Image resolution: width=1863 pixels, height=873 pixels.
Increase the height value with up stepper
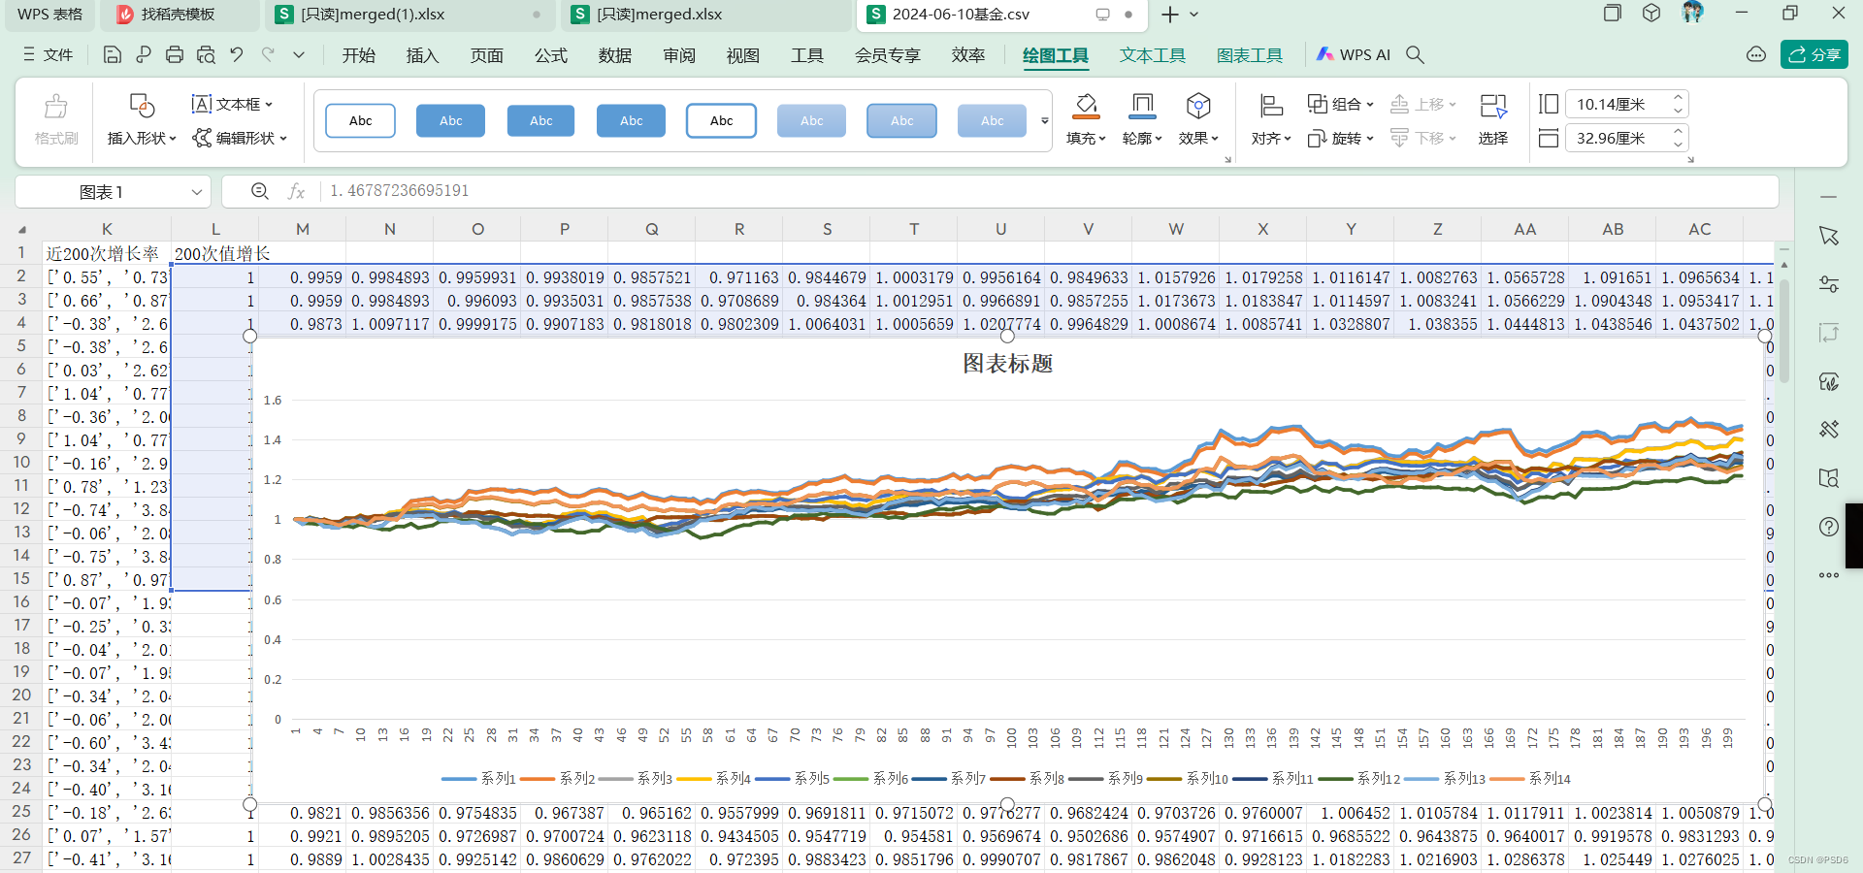pos(1678,97)
